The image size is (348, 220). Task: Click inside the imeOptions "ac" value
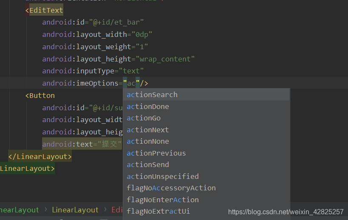131,83
